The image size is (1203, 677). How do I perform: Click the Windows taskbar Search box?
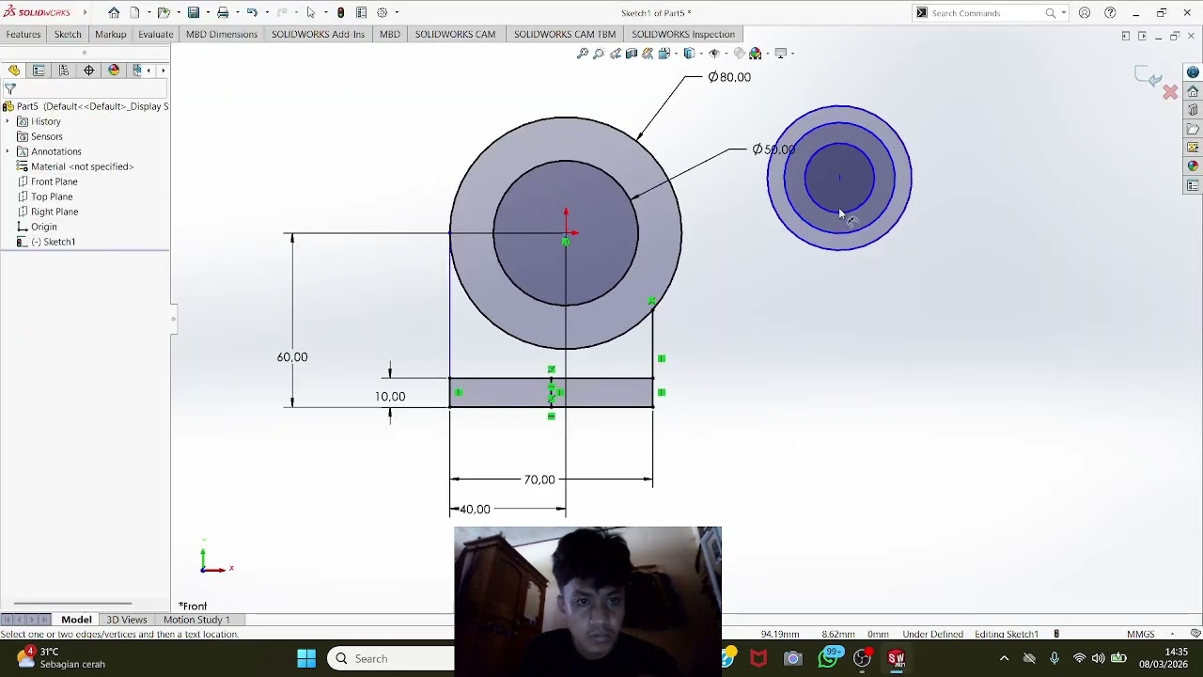(390, 658)
